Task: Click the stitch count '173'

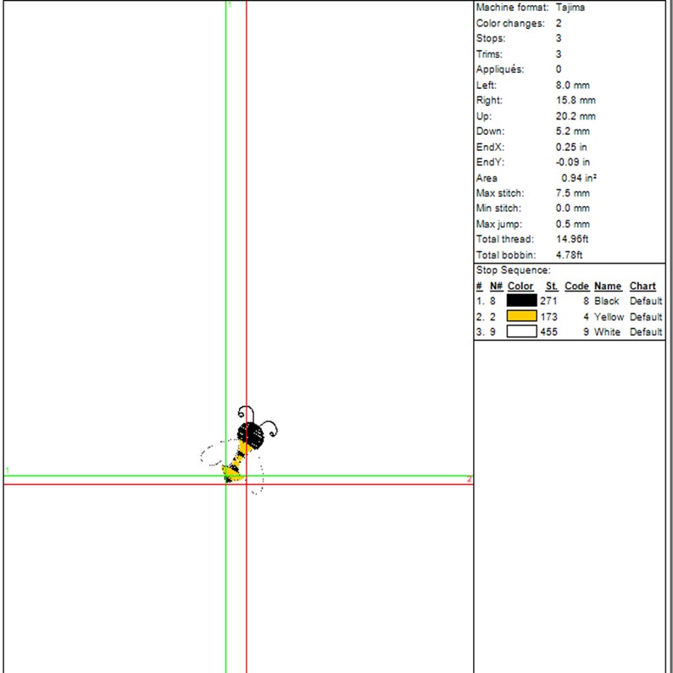Action: [x=548, y=317]
